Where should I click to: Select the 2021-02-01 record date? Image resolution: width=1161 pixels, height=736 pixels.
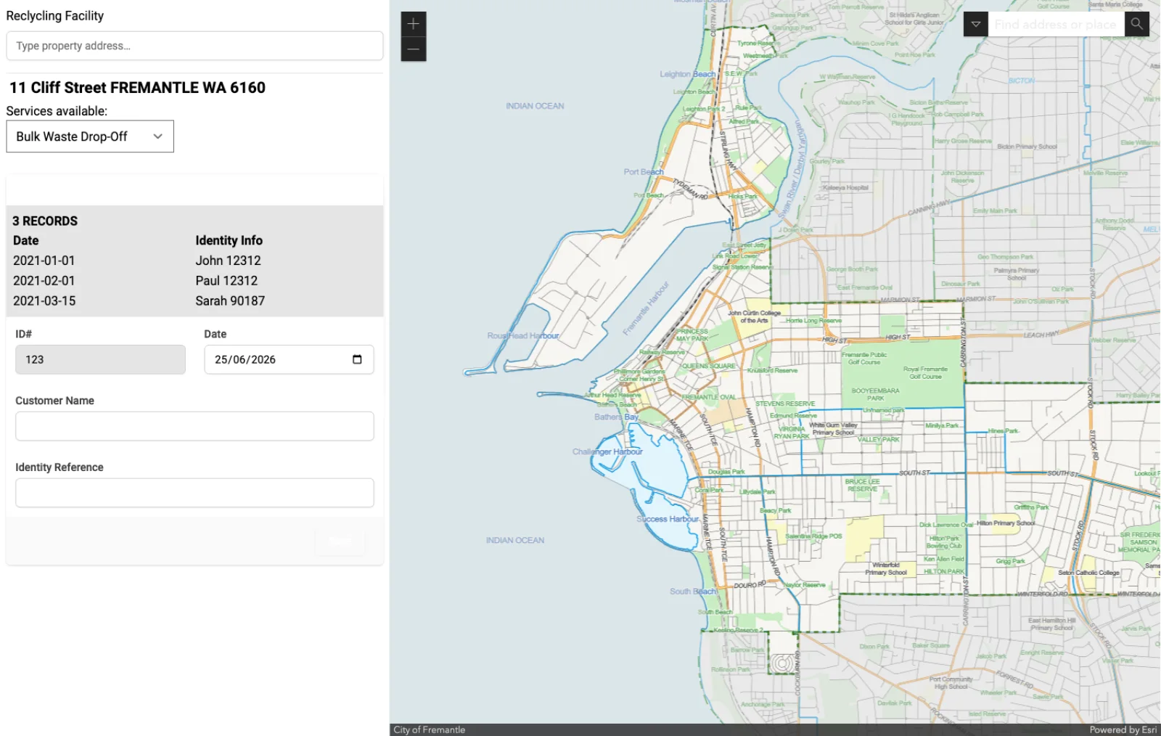(x=44, y=281)
